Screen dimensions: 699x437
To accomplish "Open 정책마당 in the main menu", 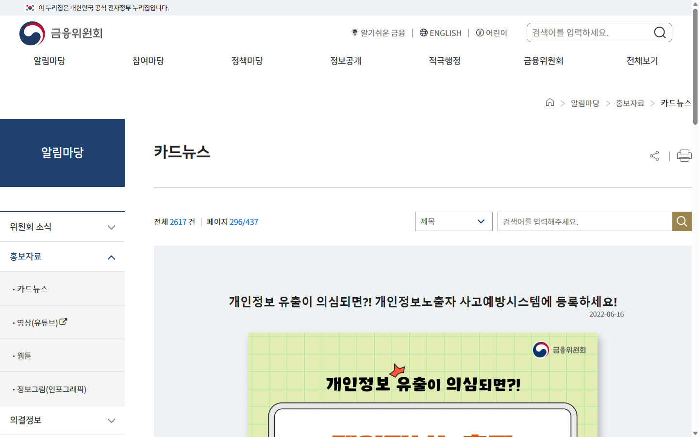I will pyautogui.click(x=247, y=61).
